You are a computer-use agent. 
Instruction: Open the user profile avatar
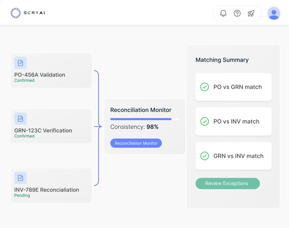[274, 13]
